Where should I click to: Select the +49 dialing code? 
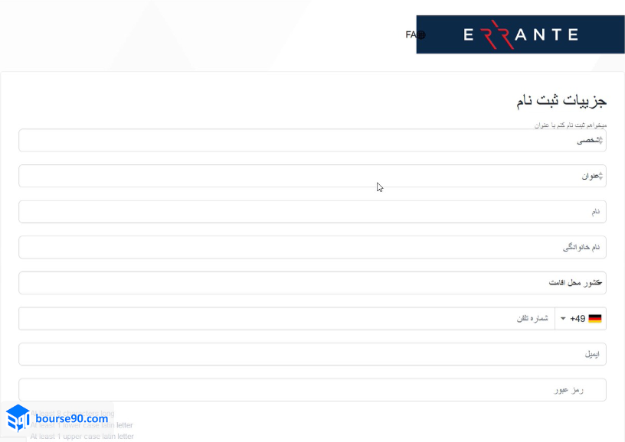click(578, 319)
